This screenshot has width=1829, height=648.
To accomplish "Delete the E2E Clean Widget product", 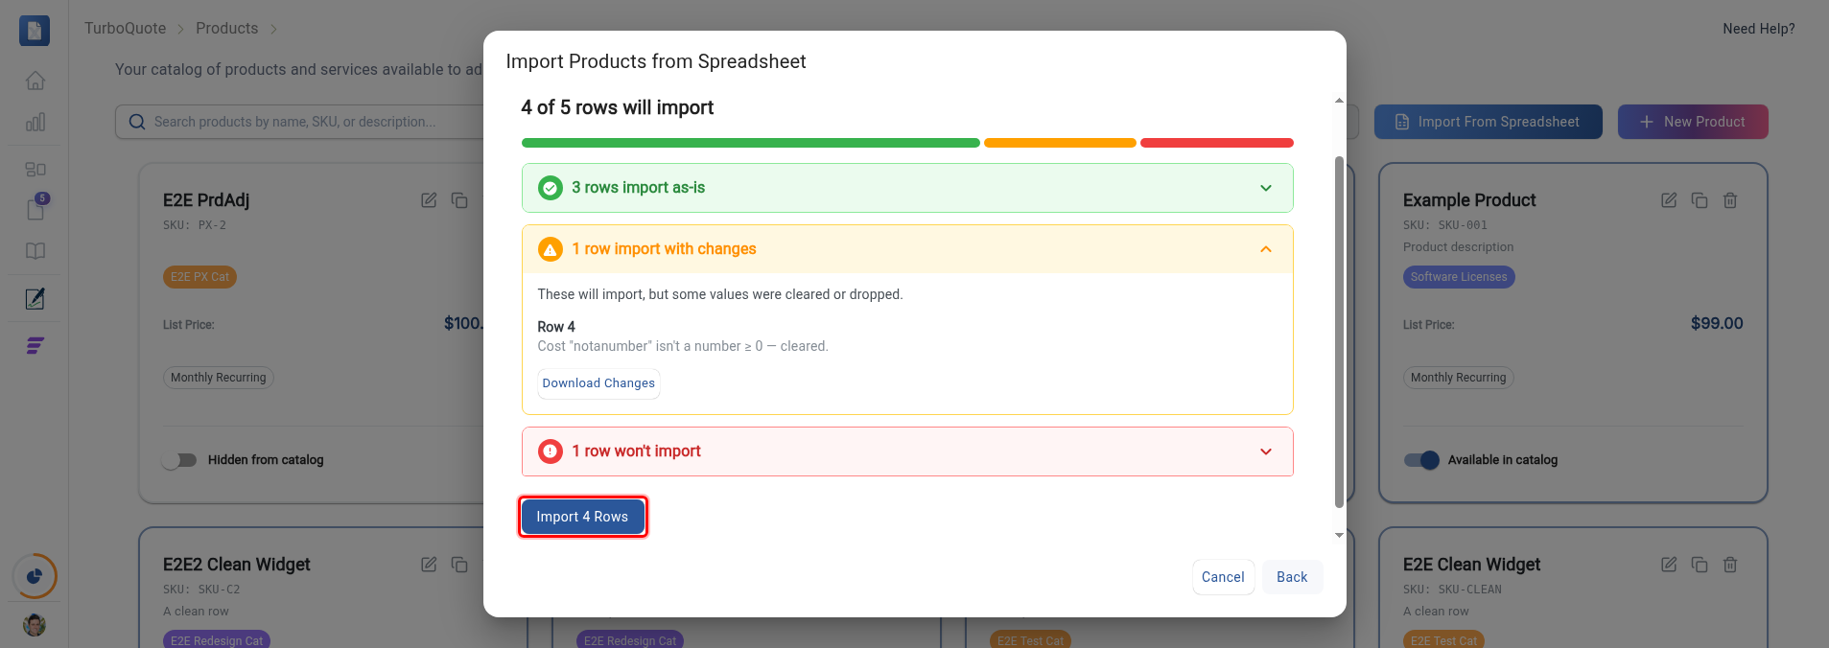I will pos(1730,565).
